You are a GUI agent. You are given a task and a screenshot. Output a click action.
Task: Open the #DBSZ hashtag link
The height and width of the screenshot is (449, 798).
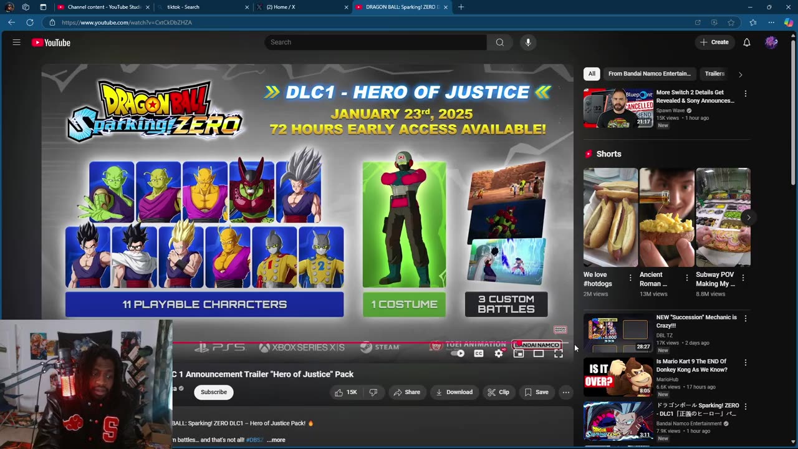point(254,440)
